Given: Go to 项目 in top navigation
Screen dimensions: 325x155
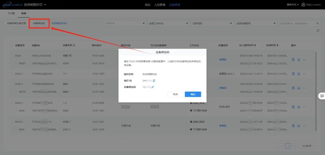Looking at the screenshot, I should click(147, 5).
